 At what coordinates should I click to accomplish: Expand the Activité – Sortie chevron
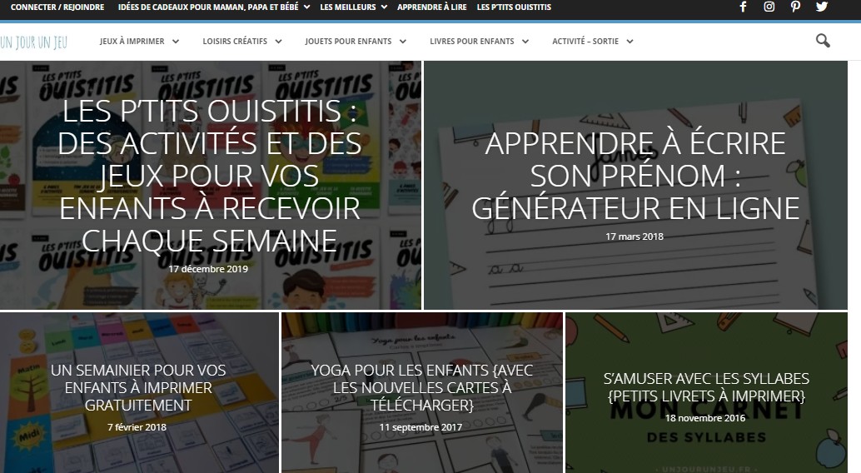point(630,41)
